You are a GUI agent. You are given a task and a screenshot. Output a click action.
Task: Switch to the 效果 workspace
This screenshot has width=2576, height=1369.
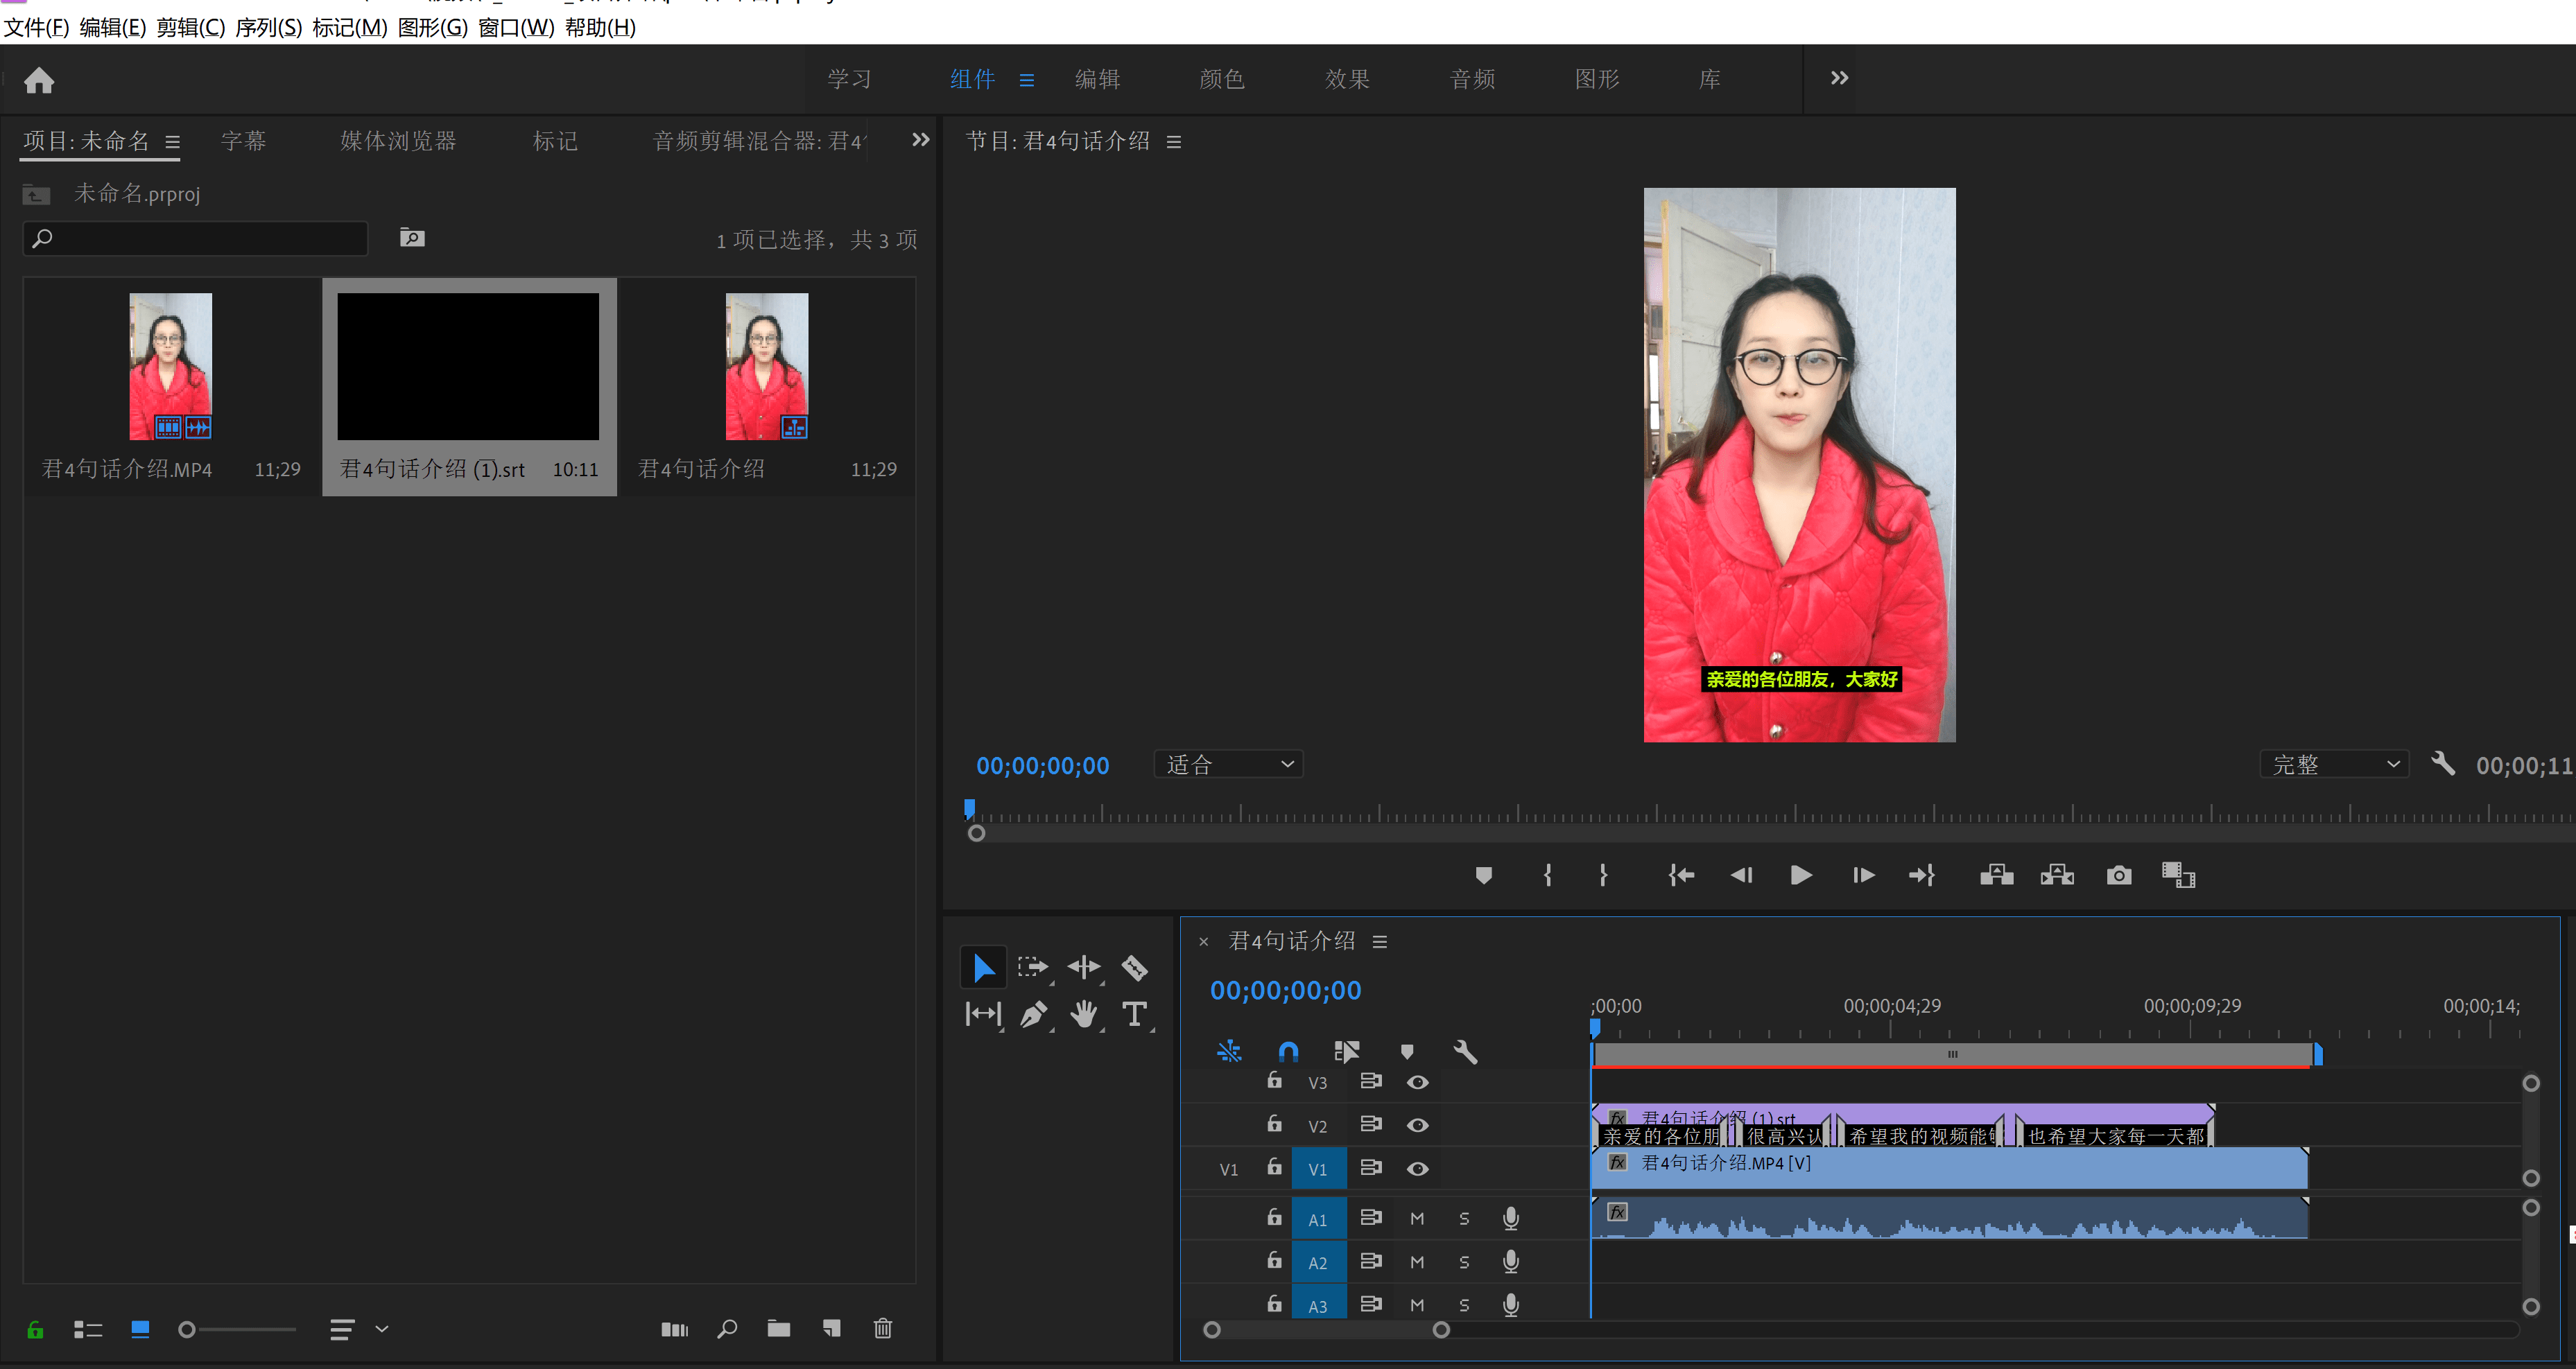tap(1347, 79)
